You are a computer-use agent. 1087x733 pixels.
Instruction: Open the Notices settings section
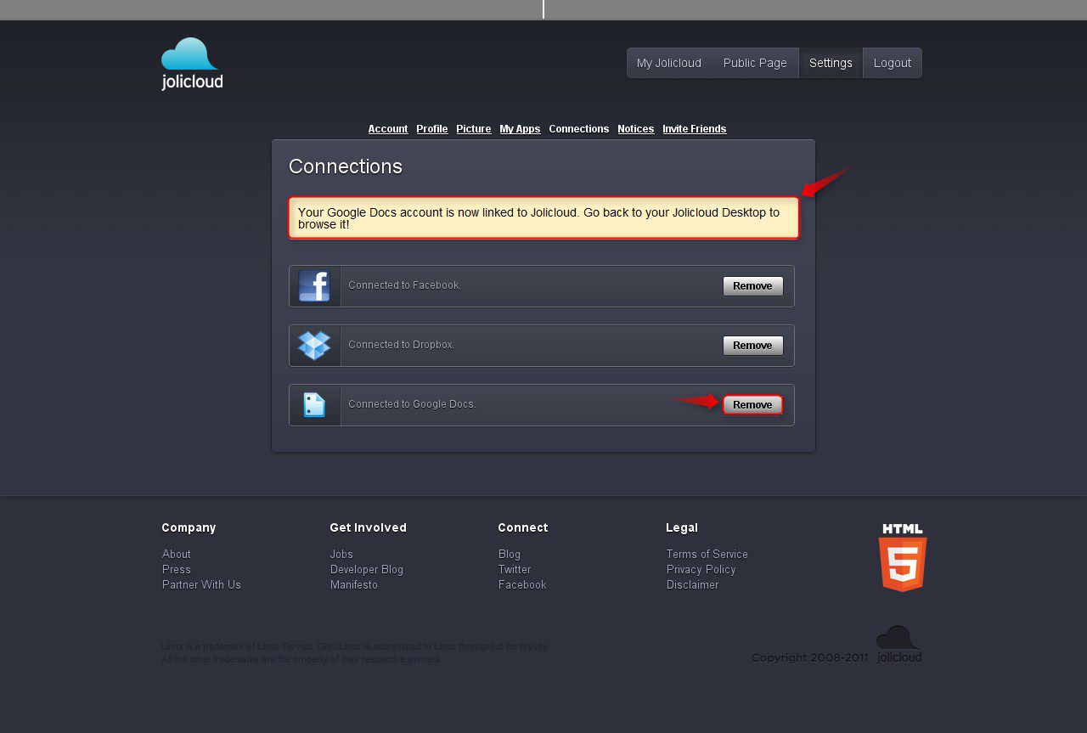click(x=636, y=129)
